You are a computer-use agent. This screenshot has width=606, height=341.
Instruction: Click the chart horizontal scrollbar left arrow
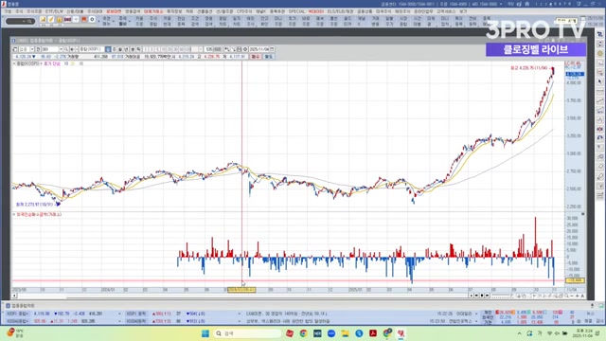point(15,296)
